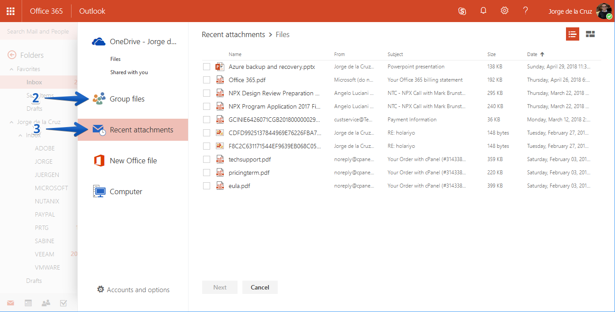Check the Azure backup and recovery.pptx box
The width and height of the screenshot is (615, 312).
[207, 67]
